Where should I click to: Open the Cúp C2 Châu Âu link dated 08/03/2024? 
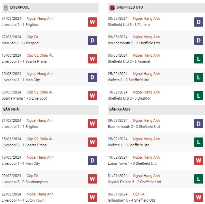click(40, 92)
